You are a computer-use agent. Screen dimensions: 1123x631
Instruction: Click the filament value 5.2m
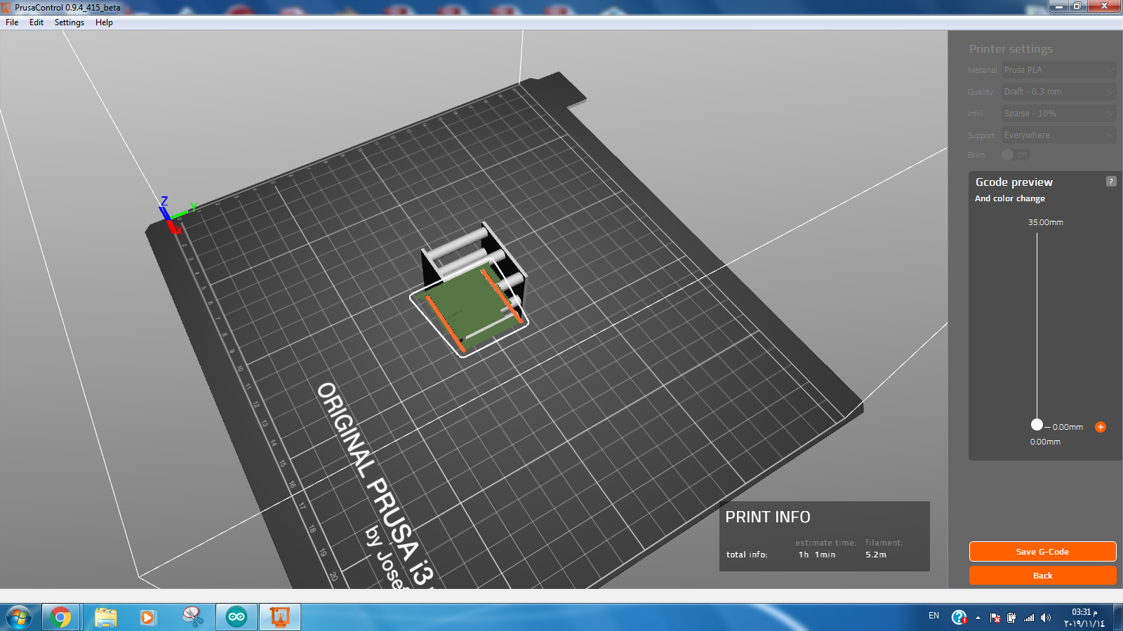(875, 555)
